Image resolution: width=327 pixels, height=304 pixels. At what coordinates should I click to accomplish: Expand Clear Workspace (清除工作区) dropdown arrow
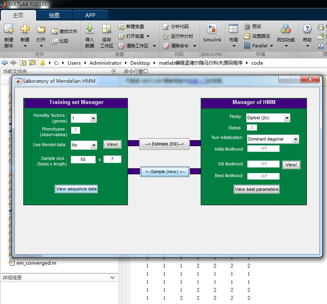[x=154, y=46]
